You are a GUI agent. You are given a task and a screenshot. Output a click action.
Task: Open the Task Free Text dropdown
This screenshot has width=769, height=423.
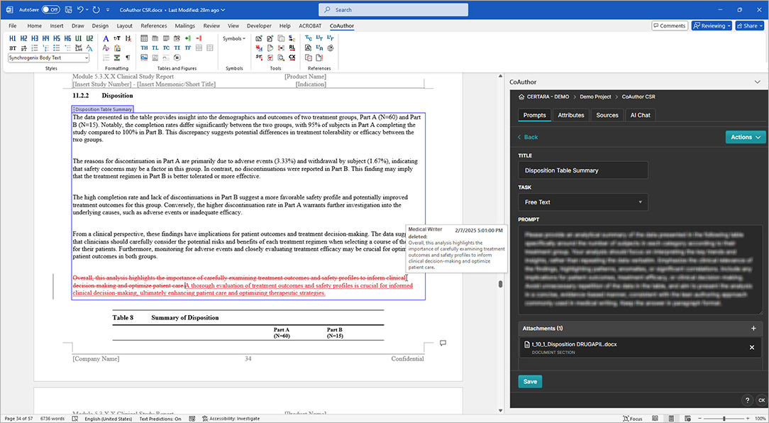click(582, 202)
